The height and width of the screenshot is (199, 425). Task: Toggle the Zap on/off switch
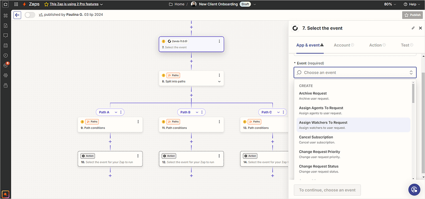(x=30, y=15)
